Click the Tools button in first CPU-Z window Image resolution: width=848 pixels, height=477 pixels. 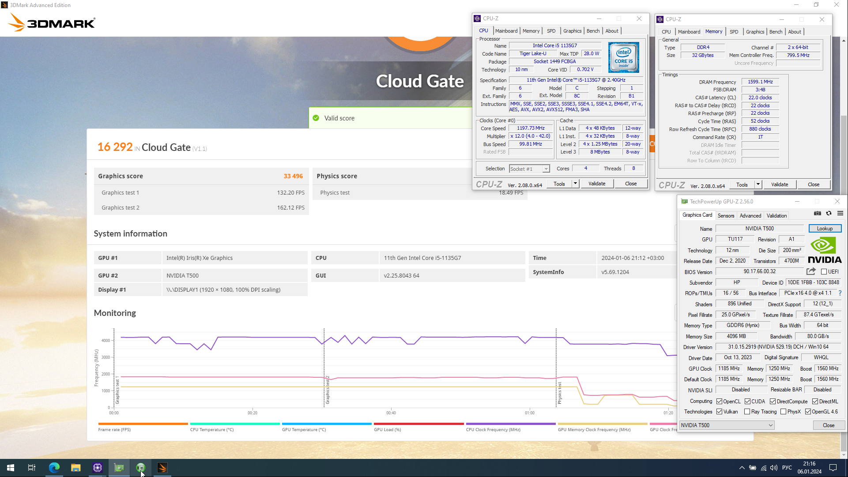click(559, 184)
